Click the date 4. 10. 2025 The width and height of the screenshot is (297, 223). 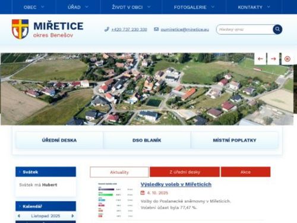click(x=157, y=193)
